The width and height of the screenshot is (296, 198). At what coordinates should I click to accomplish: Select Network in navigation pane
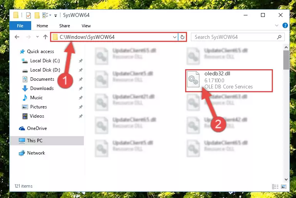36,153
